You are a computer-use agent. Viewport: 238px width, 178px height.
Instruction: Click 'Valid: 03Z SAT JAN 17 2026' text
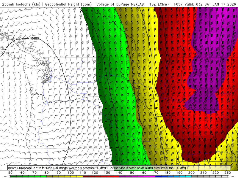tap(210, 4)
